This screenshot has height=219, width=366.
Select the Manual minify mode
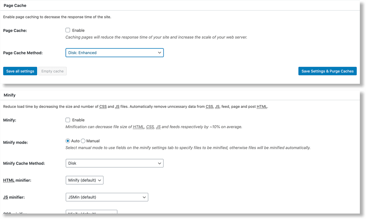pos(82,141)
